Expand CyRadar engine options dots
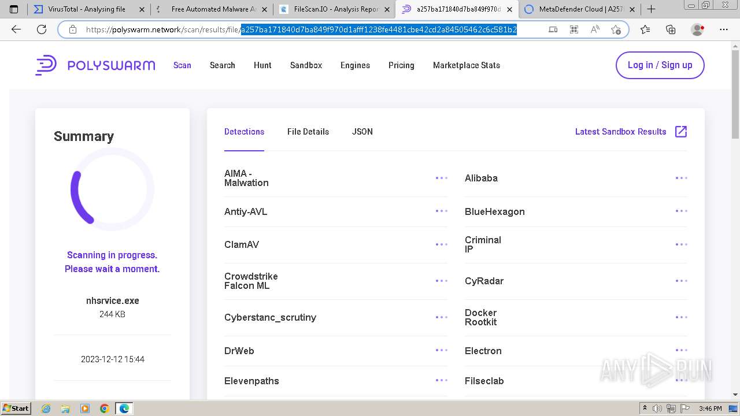Image resolution: width=740 pixels, height=416 pixels. [682, 281]
